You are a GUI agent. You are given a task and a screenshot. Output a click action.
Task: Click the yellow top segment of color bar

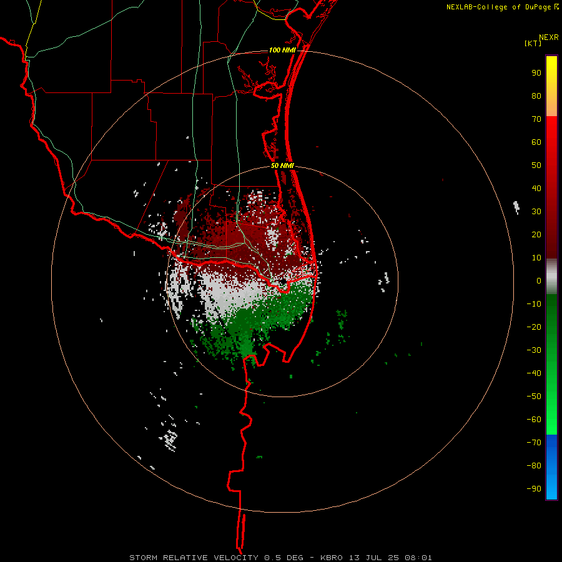pos(551,86)
